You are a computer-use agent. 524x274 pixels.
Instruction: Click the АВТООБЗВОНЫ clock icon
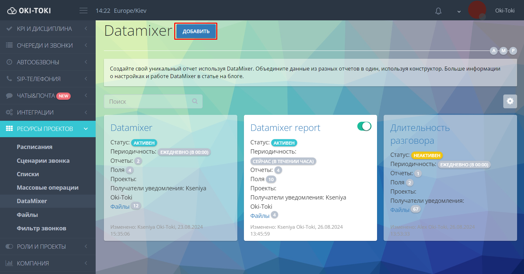point(10,62)
